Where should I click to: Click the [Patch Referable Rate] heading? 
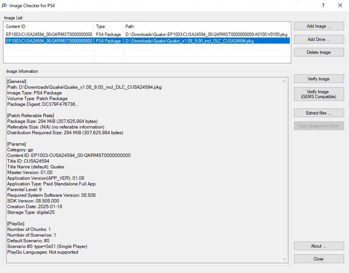pyautogui.click(x=30, y=116)
